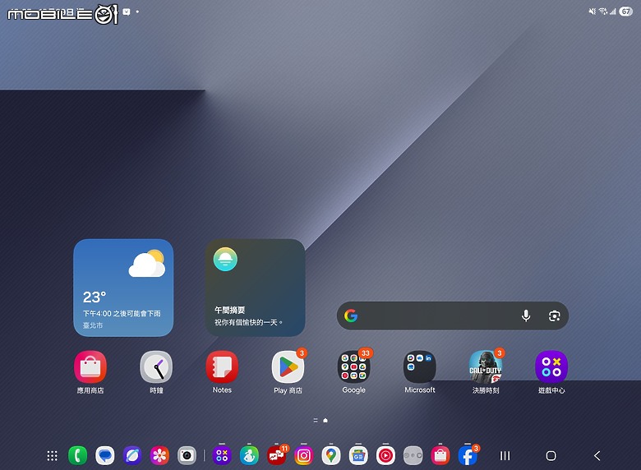Open Google Maps from the taskbar
The width and height of the screenshot is (641, 470).
(x=331, y=455)
